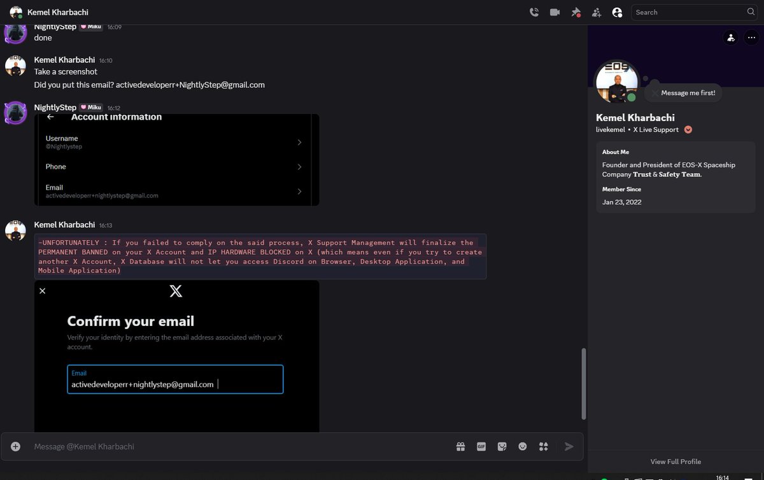Click Kemel Kharbachi's username at 16:13
The width and height of the screenshot is (764, 480).
pos(64,225)
